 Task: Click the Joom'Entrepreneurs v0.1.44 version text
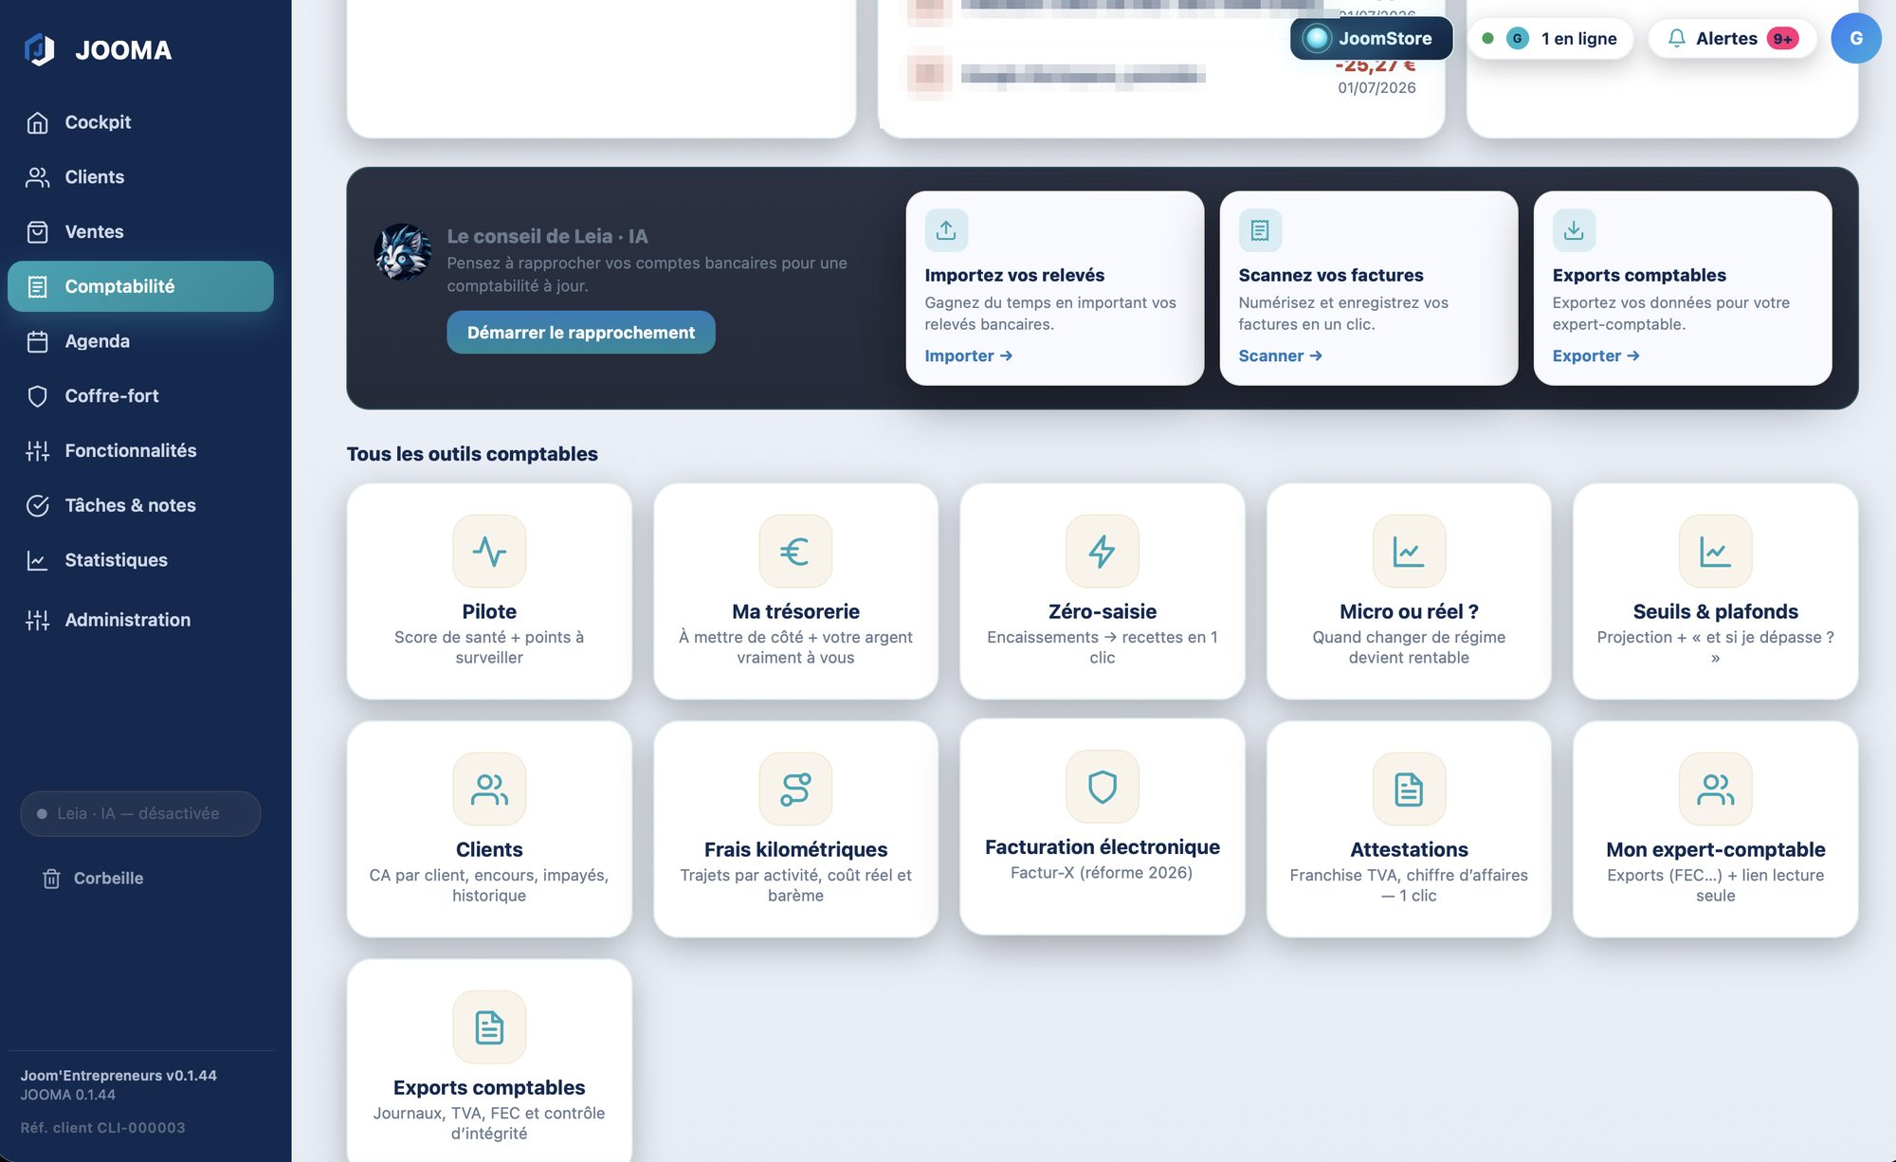pos(118,1076)
